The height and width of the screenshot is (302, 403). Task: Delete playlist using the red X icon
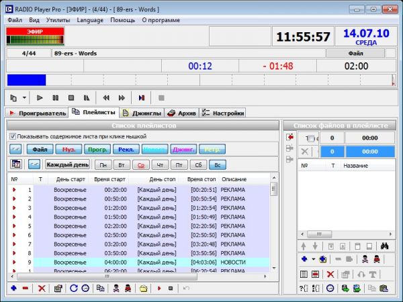point(42,288)
